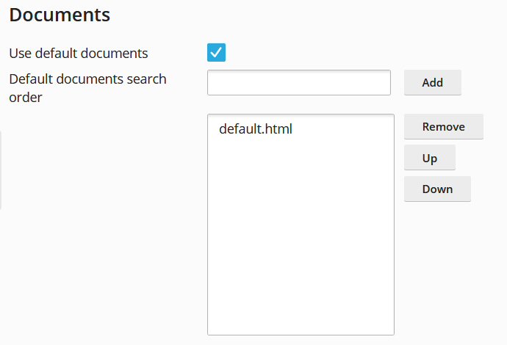Click the "Default documents search order" label

click(x=87, y=88)
